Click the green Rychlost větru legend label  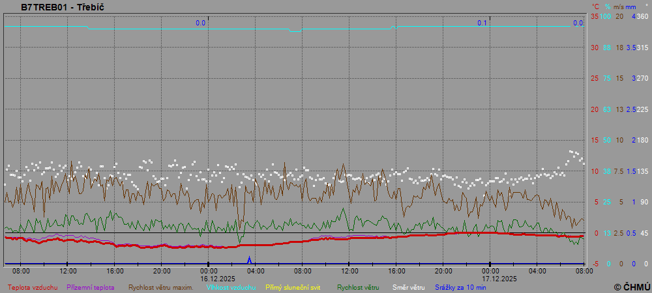(358, 287)
